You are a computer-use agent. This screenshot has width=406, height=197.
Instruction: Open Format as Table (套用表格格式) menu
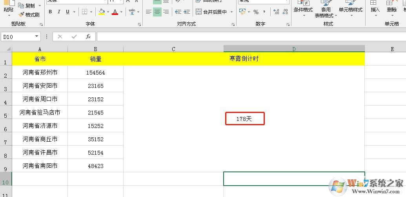(326, 9)
